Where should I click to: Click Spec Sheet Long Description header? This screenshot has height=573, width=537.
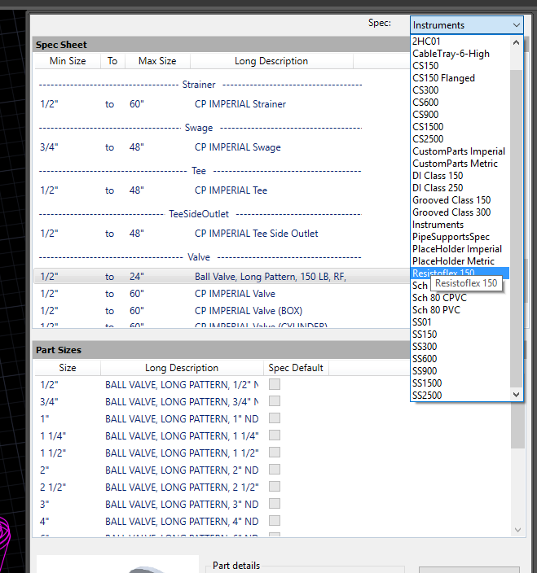click(x=271, y=61)
